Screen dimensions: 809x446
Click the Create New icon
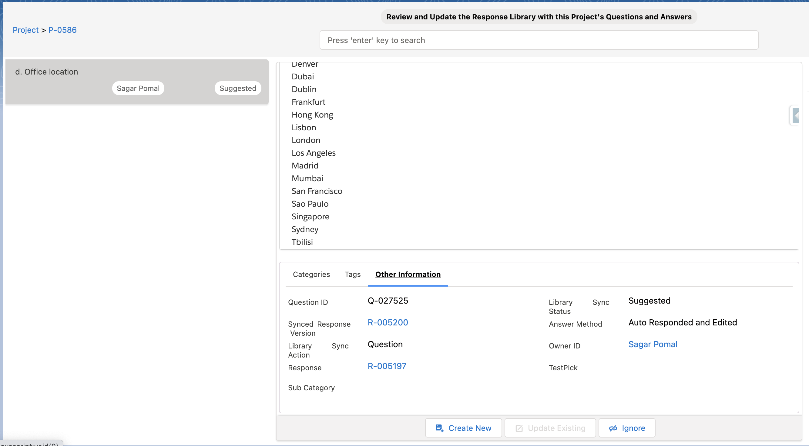(x=439, y=428)
